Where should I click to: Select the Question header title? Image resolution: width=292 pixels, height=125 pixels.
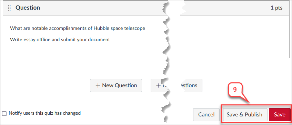(28, 8)
